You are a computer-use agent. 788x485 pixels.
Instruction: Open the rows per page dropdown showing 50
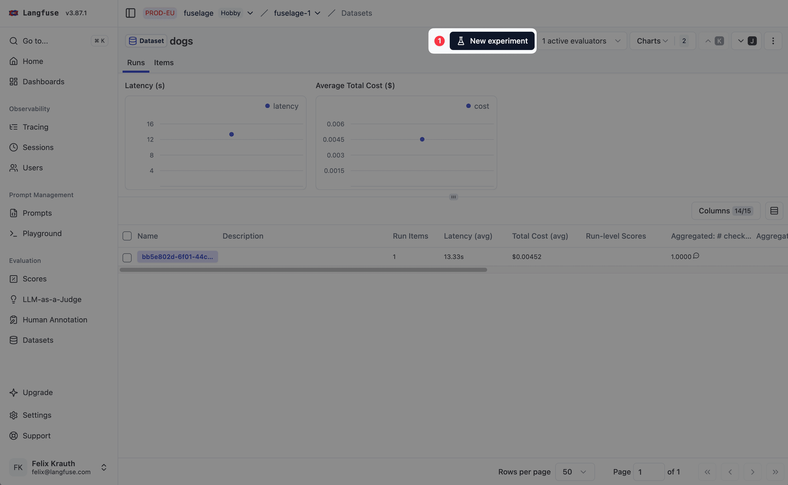click(574, 472)
